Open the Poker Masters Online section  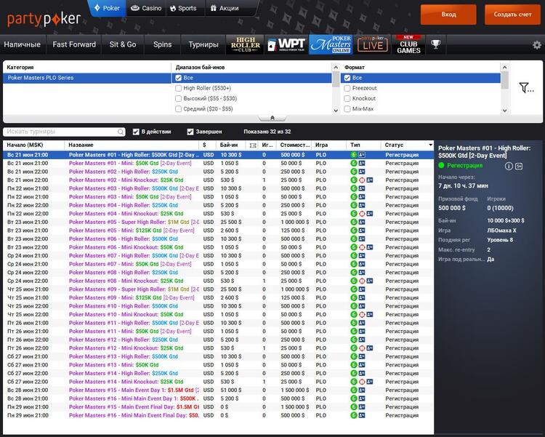[331, 44]
